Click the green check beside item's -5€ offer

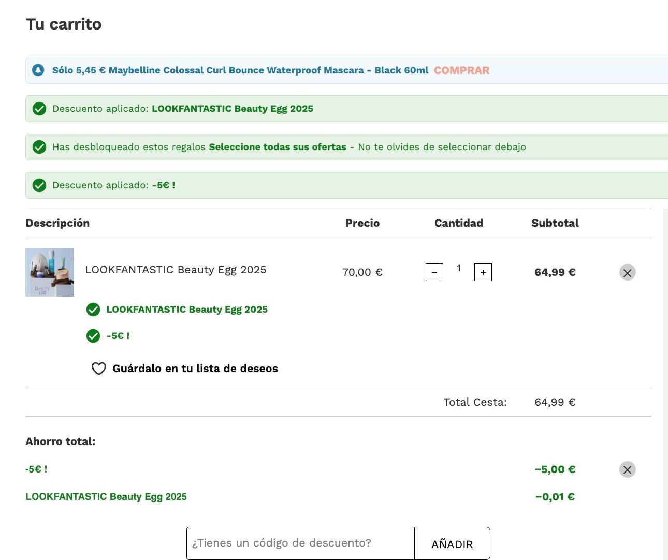tap(93, 336)
